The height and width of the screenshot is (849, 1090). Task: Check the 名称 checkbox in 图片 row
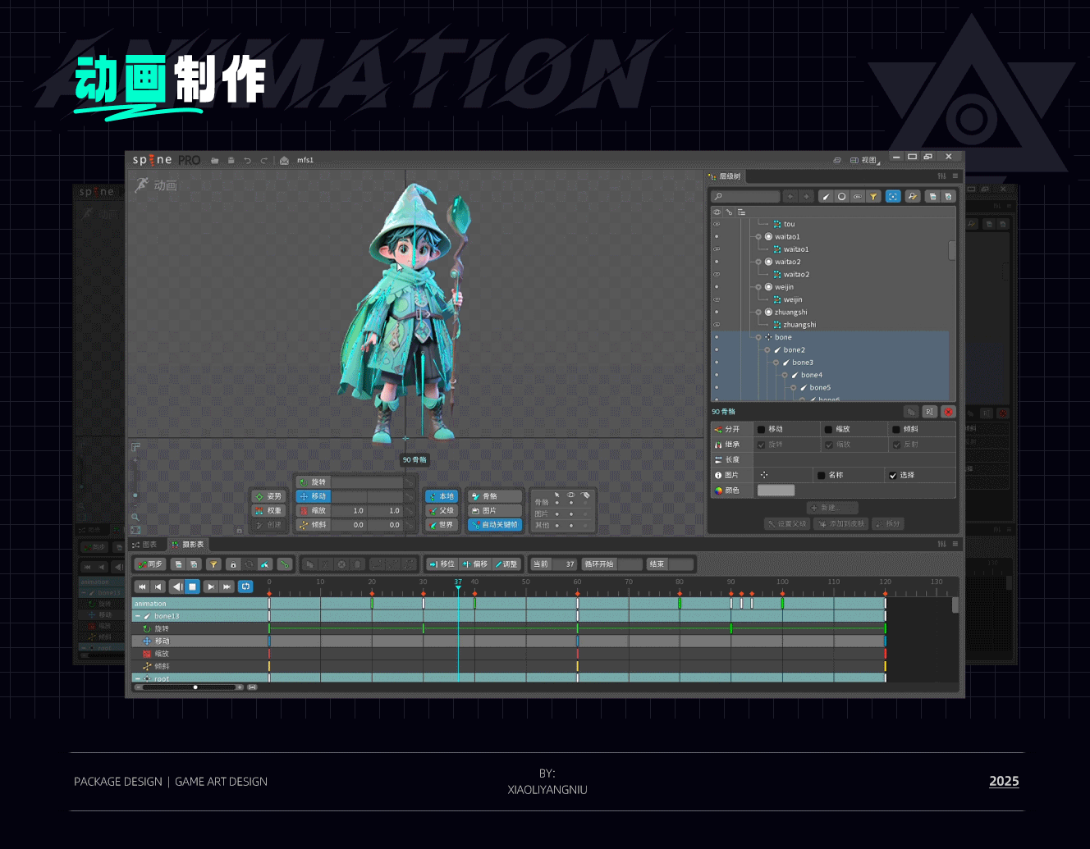tap(821, 475)
